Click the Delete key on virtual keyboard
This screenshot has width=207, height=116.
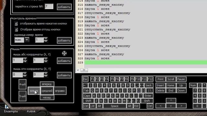[x=160, y=91]
